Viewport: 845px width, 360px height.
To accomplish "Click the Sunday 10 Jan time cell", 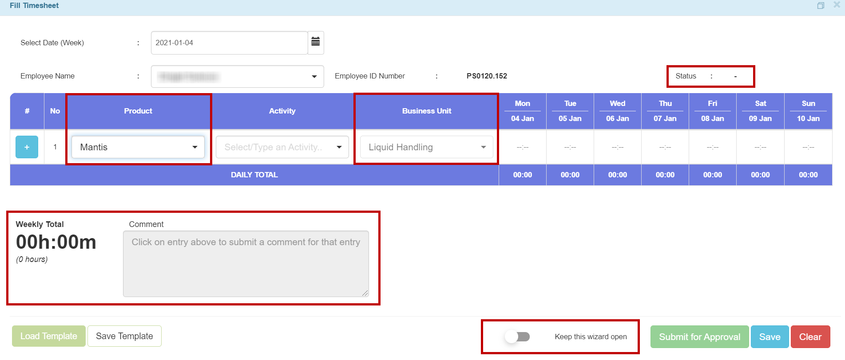I will [808, 147].
